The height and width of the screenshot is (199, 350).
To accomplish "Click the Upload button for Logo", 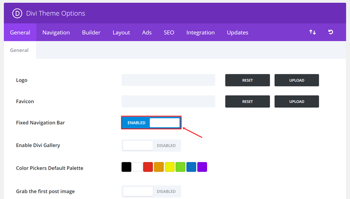I will tap(296, 80).
